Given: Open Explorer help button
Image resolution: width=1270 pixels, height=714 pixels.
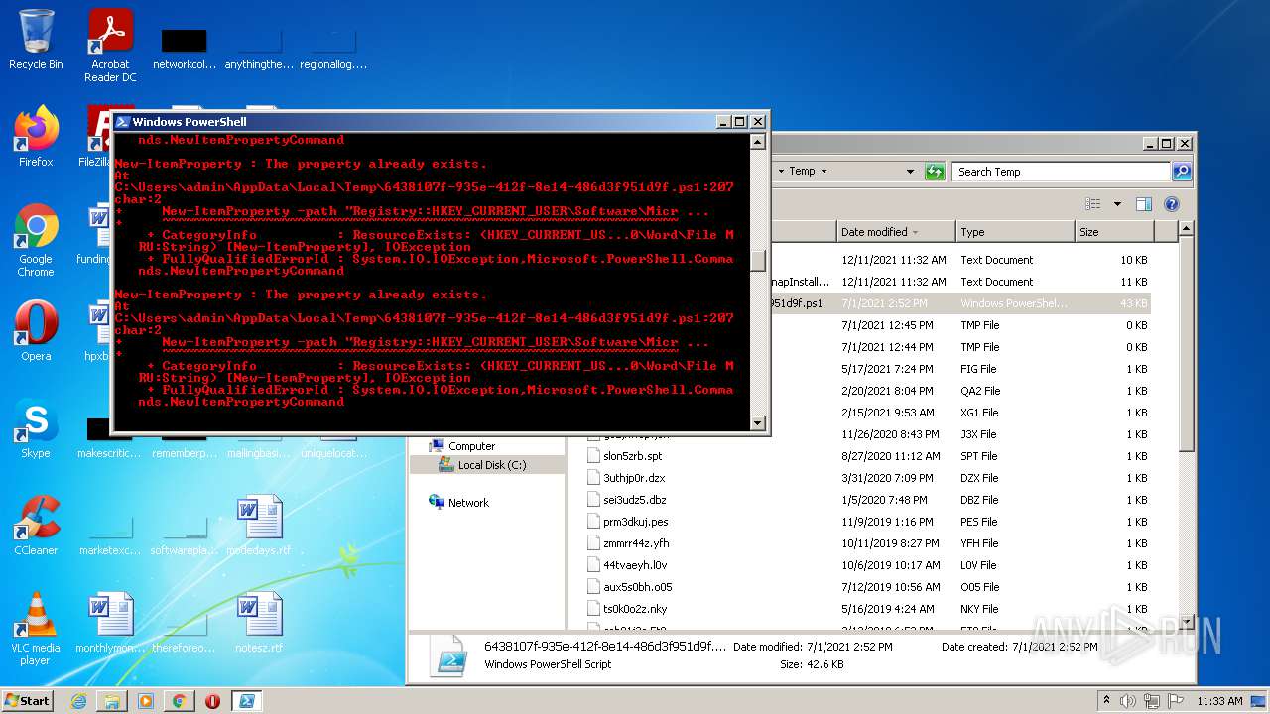Looking at the screenshot, I should coord(1171,204).
